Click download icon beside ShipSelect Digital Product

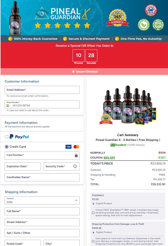(x=94, y=203)
